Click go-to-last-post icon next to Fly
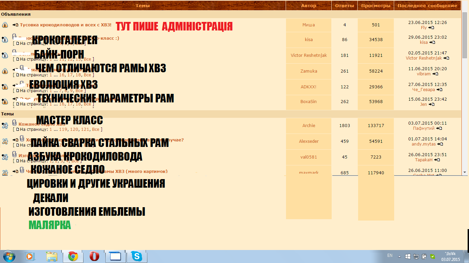Screen dimensions: 469x263 (x=432, y=28)
